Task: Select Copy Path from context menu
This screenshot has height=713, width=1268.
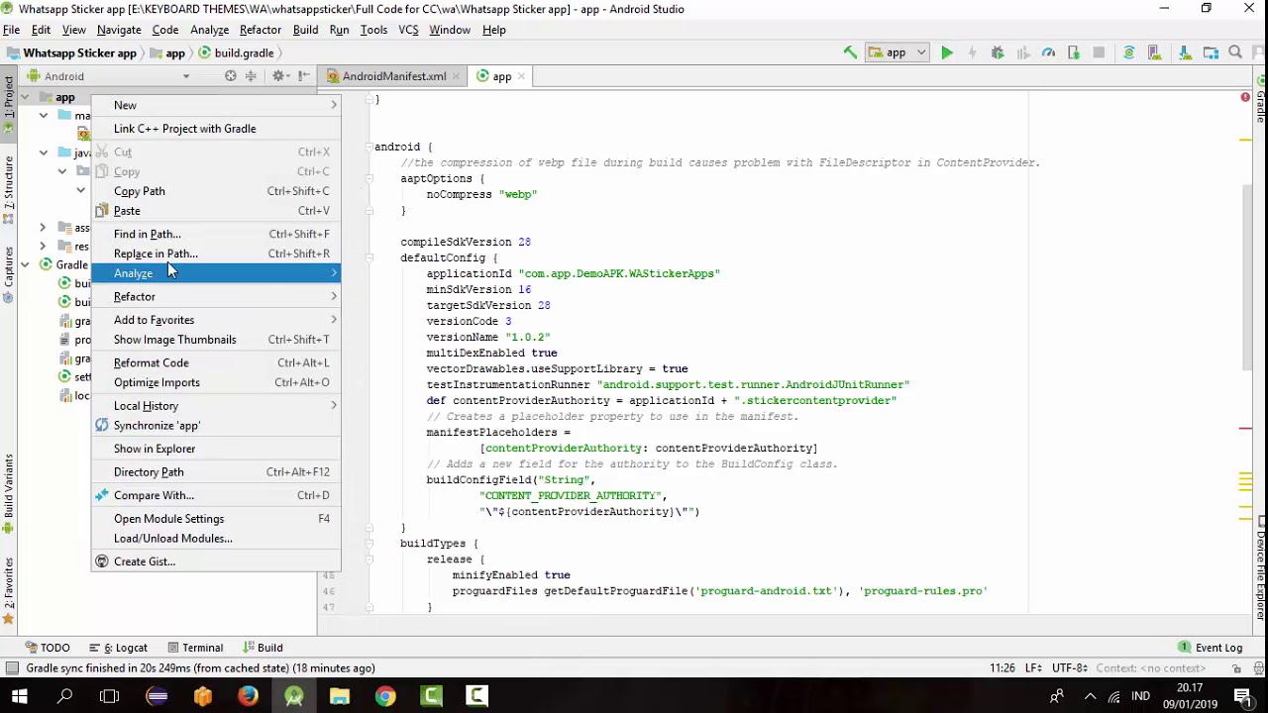Action: [x=216, y=191]
